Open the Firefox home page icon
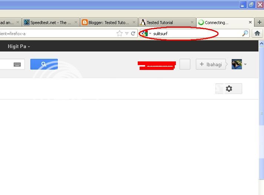This screenshot has height=195, width=264. tap(257, 33)
